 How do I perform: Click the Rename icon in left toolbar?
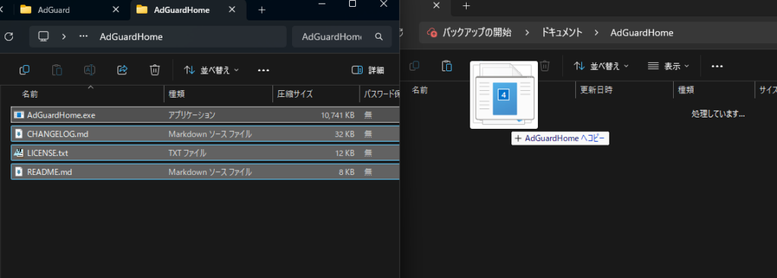click(90, 70)
